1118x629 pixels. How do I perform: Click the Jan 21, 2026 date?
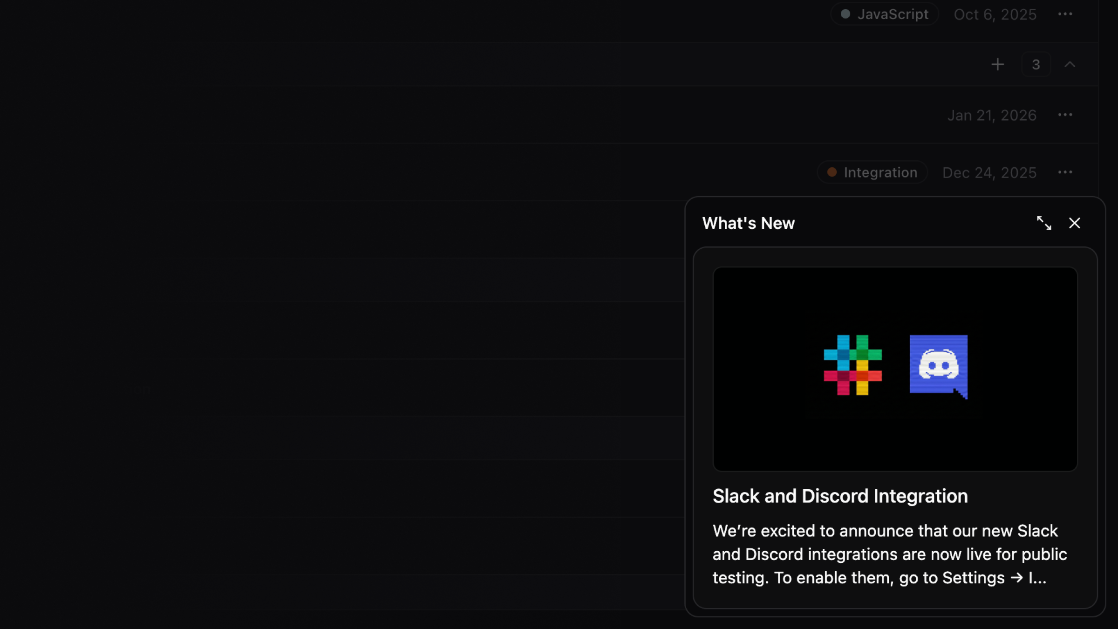pos(992,115)
